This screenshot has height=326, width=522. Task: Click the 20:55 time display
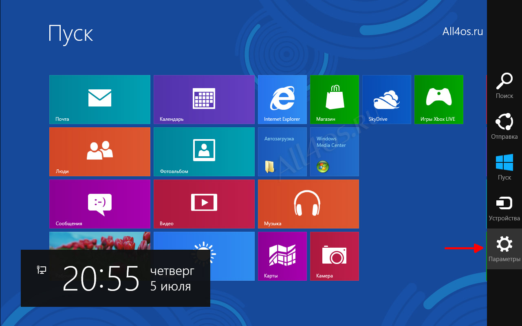click(x=101, y=278)
